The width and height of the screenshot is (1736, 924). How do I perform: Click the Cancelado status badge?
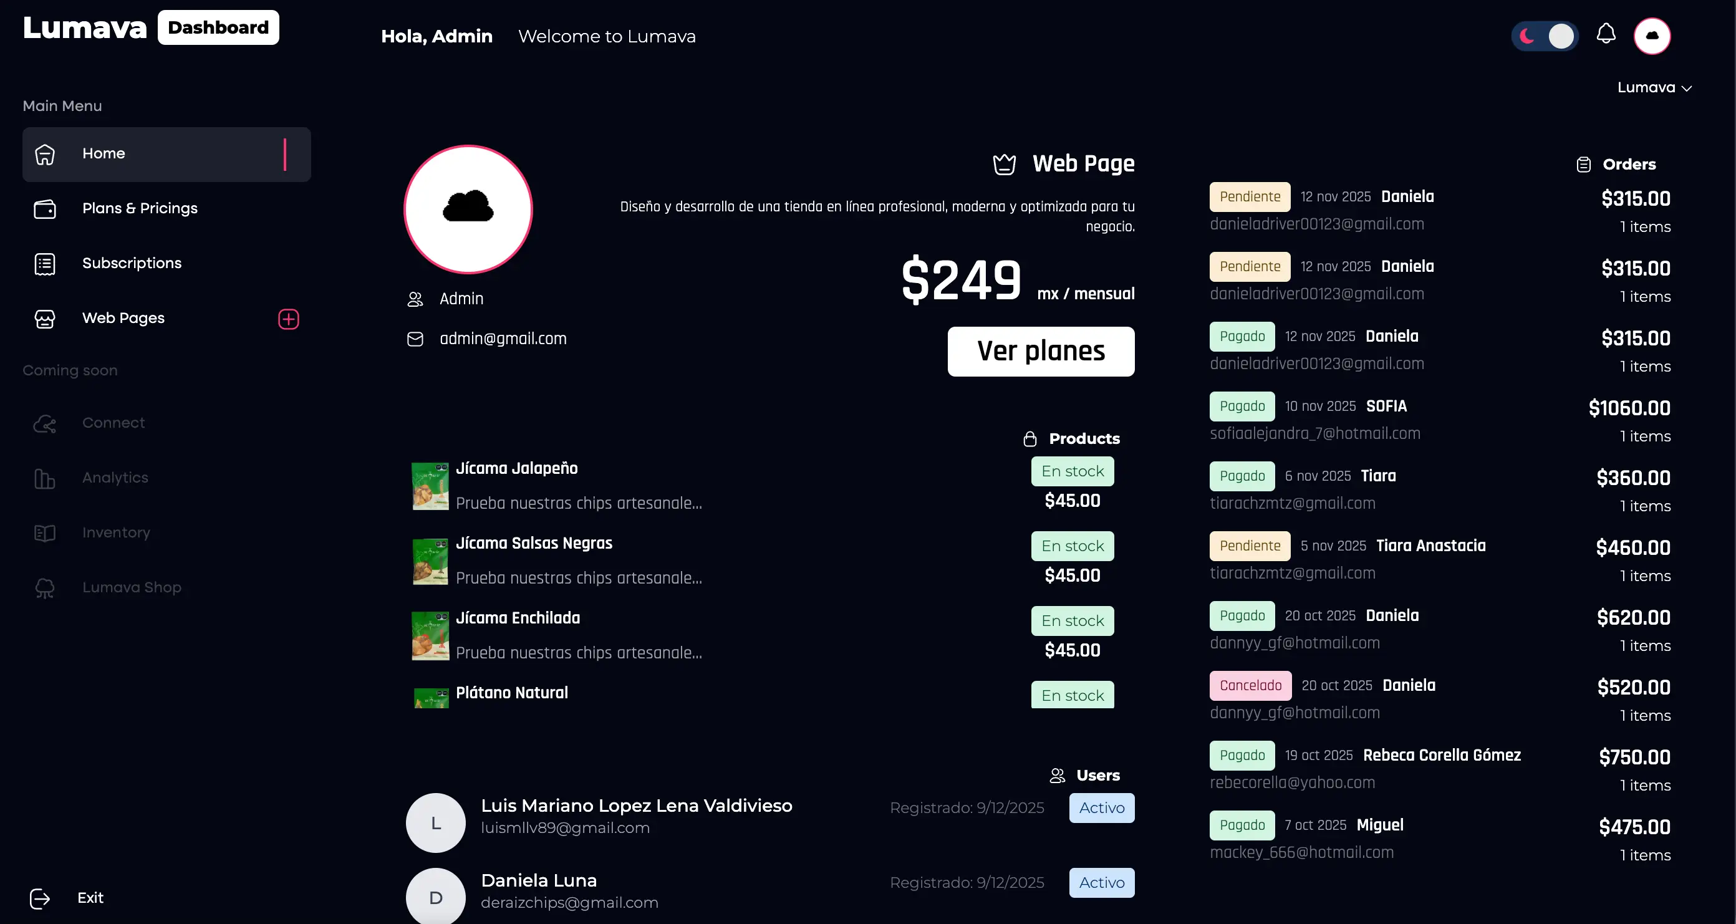[x=1250, y=685]
